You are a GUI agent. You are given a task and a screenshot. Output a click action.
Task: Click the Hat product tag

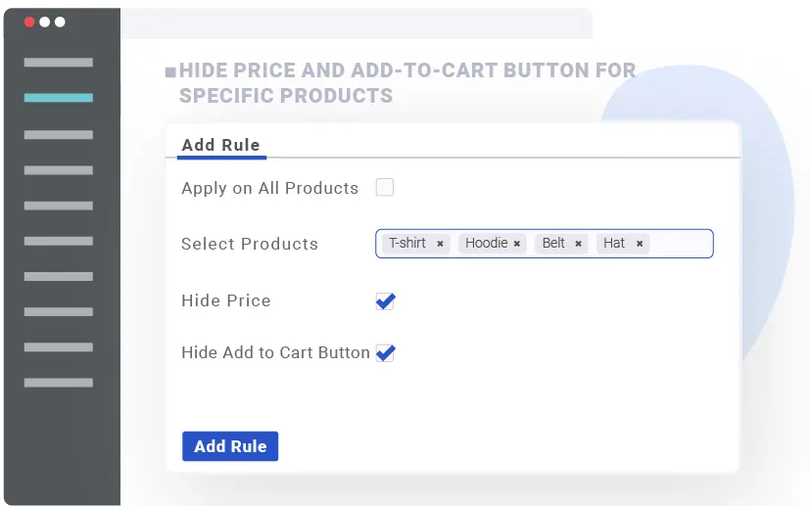614,244
